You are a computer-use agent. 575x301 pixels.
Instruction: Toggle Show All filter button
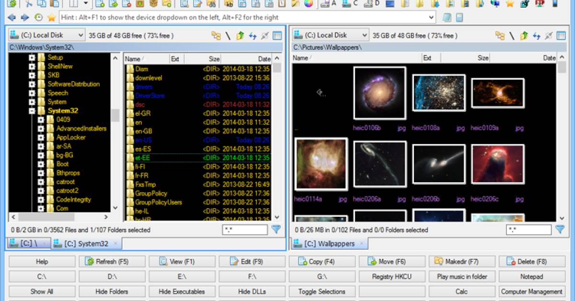click(x=42, y=291)
